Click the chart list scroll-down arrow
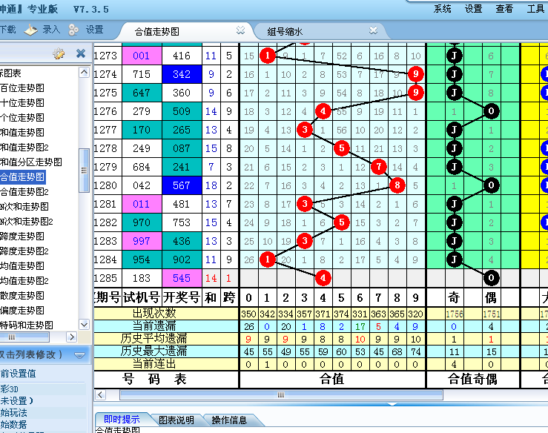Screen dimensions: 548x433 tap(84, 325)
